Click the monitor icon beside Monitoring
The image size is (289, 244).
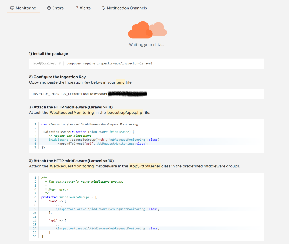click(12, 8)
